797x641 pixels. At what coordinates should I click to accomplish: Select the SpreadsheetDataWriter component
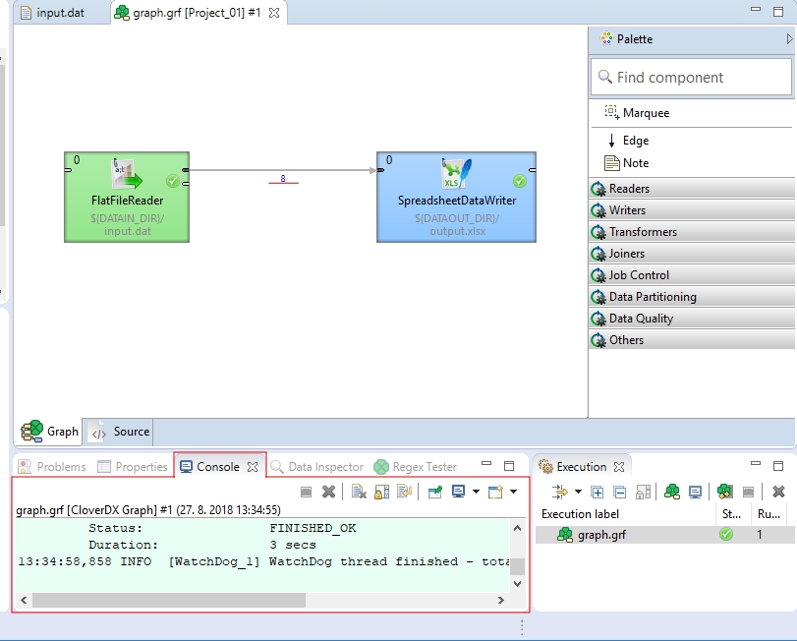pyautogui.click(x=456, y=197)
